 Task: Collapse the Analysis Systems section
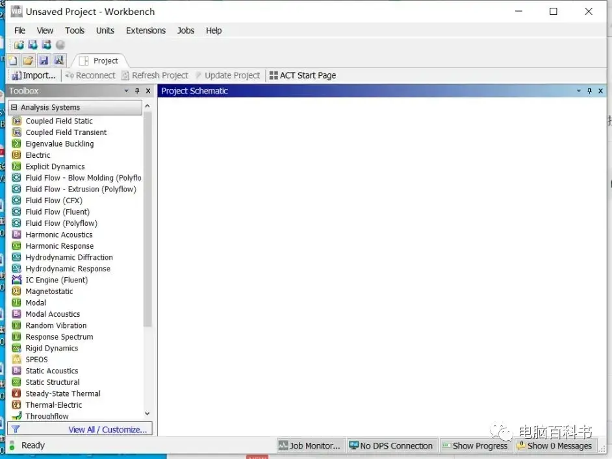14,107
